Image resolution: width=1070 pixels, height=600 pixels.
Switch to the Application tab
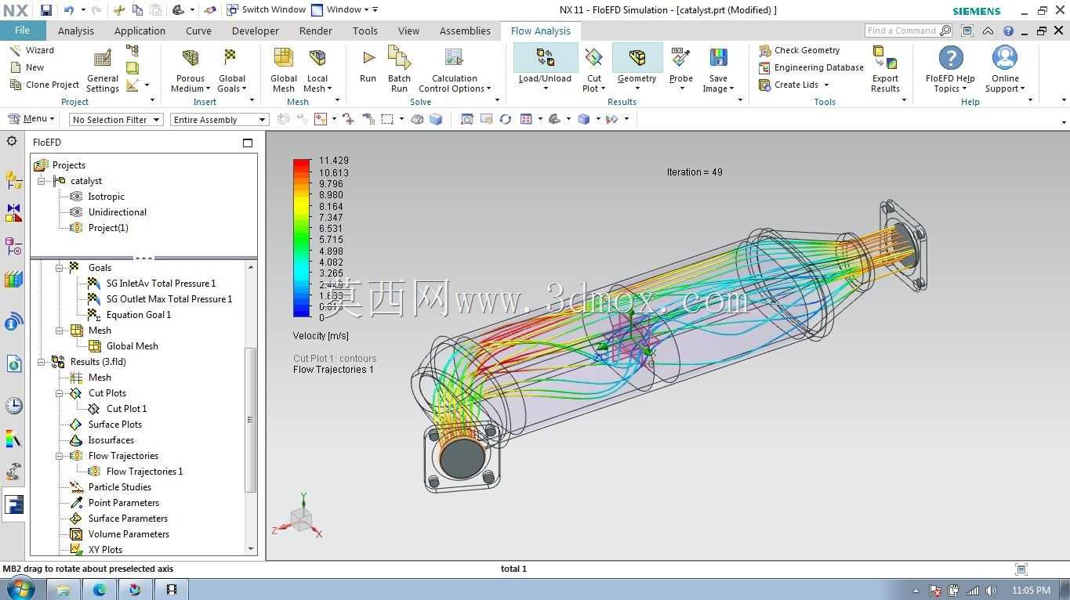click(x=140, y=31)
